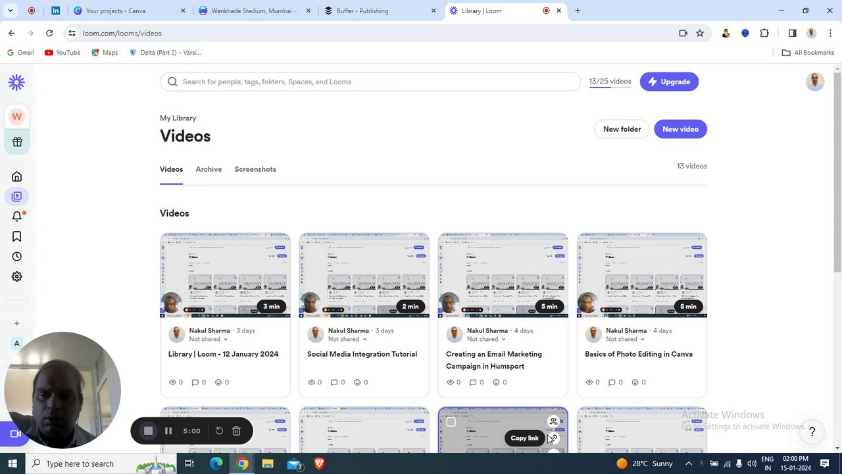This screenshot has width=842, height=474.
Task: Expand Not shared on Basics of Photo Editing
Action: (625, 339)
